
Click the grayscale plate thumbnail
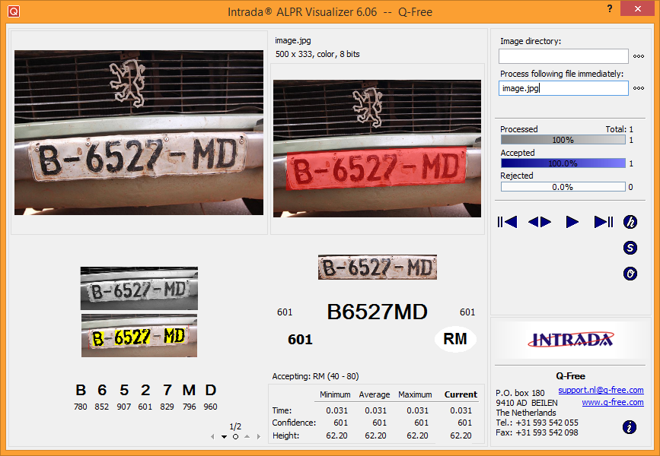click(139, 289)
